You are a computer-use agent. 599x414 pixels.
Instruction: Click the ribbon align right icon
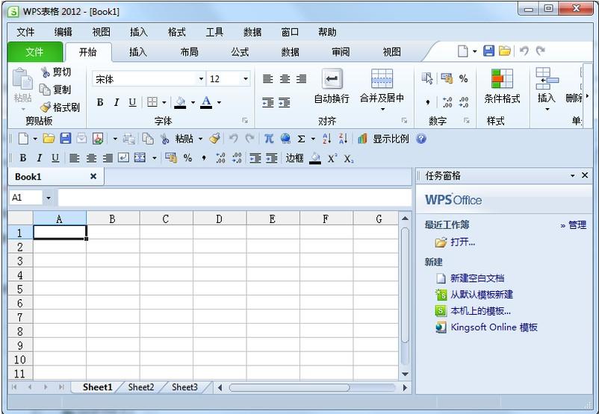(302, 79)
